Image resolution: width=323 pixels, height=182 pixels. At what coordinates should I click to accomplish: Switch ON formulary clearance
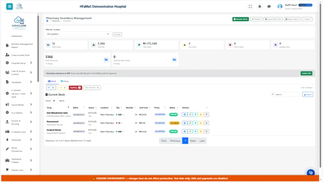tap(306, 73)
